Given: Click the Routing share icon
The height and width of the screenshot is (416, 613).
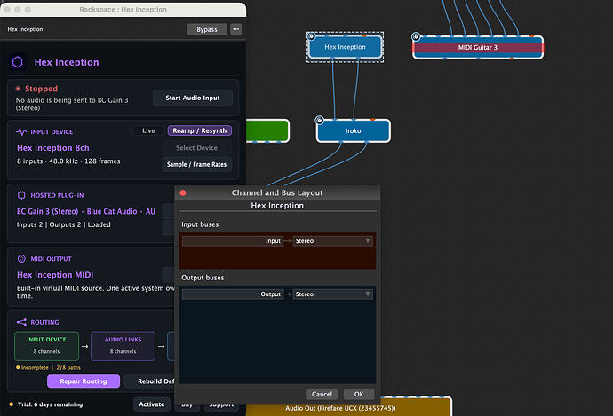Looking at the screenshot, I should click(x=21, y=322).
